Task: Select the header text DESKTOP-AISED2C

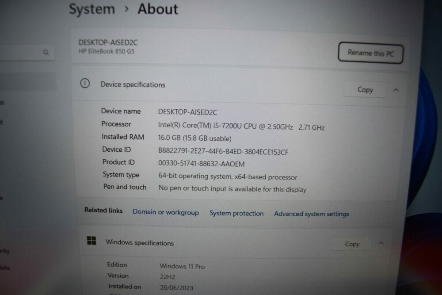Action: (108, 42)
